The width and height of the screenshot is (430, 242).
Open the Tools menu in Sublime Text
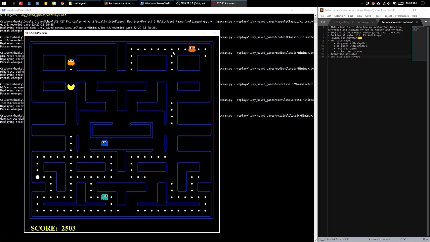[x=377, y=16]
